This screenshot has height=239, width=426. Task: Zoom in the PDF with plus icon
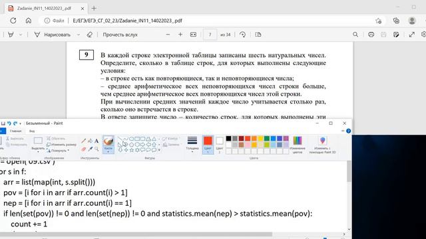click(180, 35)
